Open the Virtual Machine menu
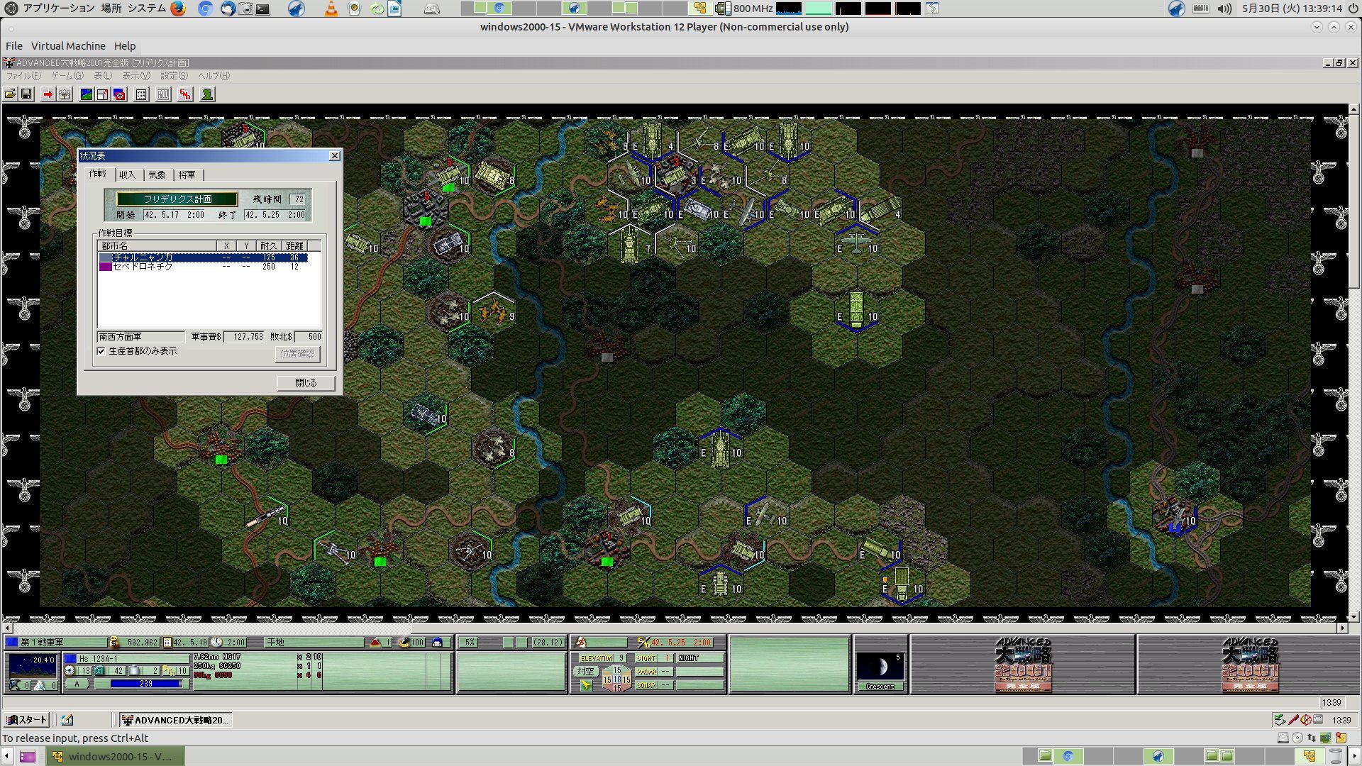 68,46
